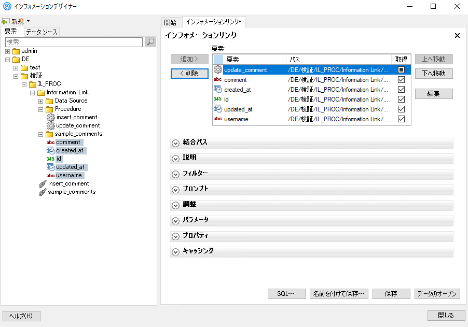Toggle the 取得 checkbox for update_comment row
Screen dimensions: 468x327
401,70
